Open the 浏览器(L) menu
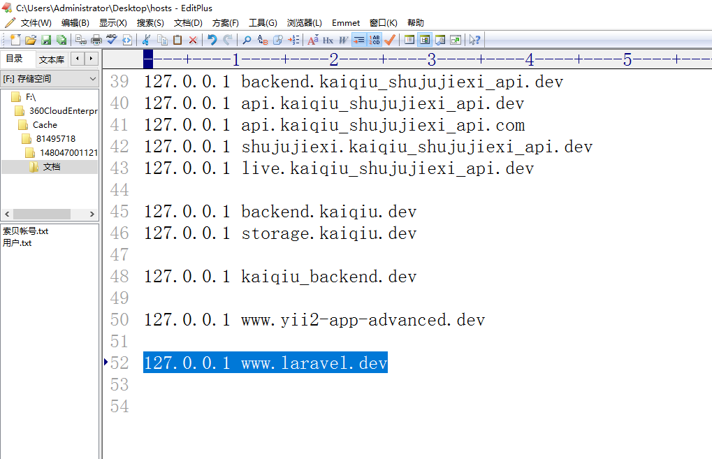712x459 pixels. (304, 22)
